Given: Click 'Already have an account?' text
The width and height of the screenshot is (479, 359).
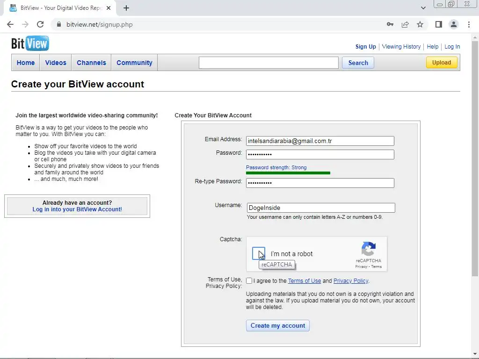Looking at the screenshot, I should click(x=77, y=203).
